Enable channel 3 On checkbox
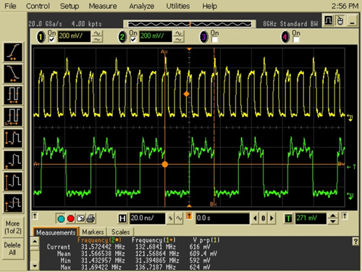 (214, 39)
